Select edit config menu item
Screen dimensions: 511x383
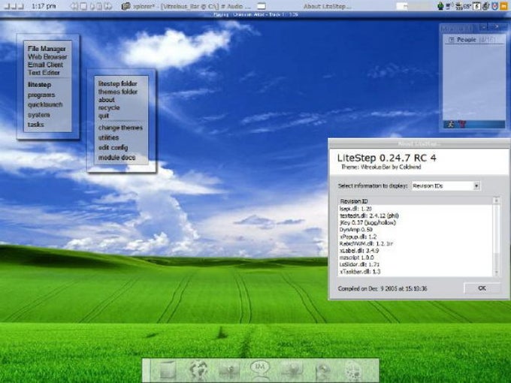[x=113, y=147]
